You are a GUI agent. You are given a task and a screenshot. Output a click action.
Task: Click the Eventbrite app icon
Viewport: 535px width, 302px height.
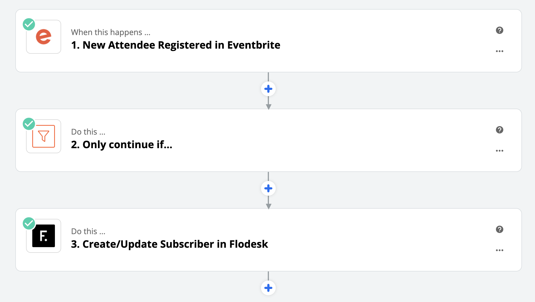44,37
